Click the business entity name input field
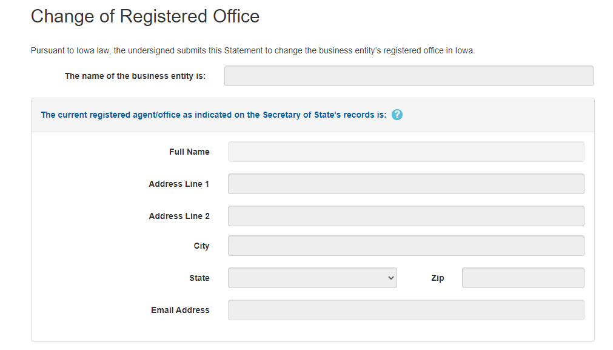The width and height of the screenshot is (613, 350). point(409,76)
